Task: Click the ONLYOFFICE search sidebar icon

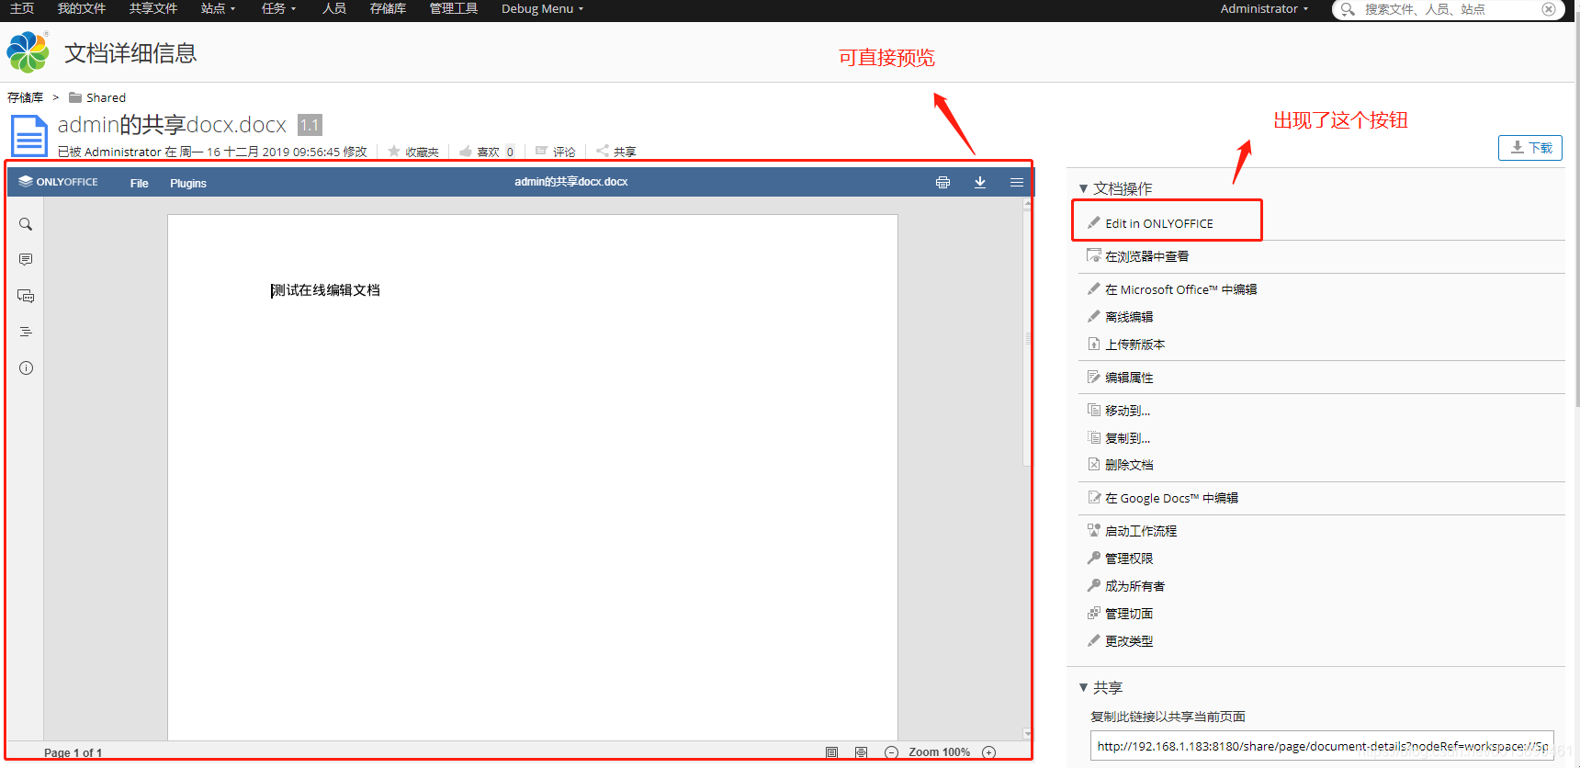Action: (26, 224)
